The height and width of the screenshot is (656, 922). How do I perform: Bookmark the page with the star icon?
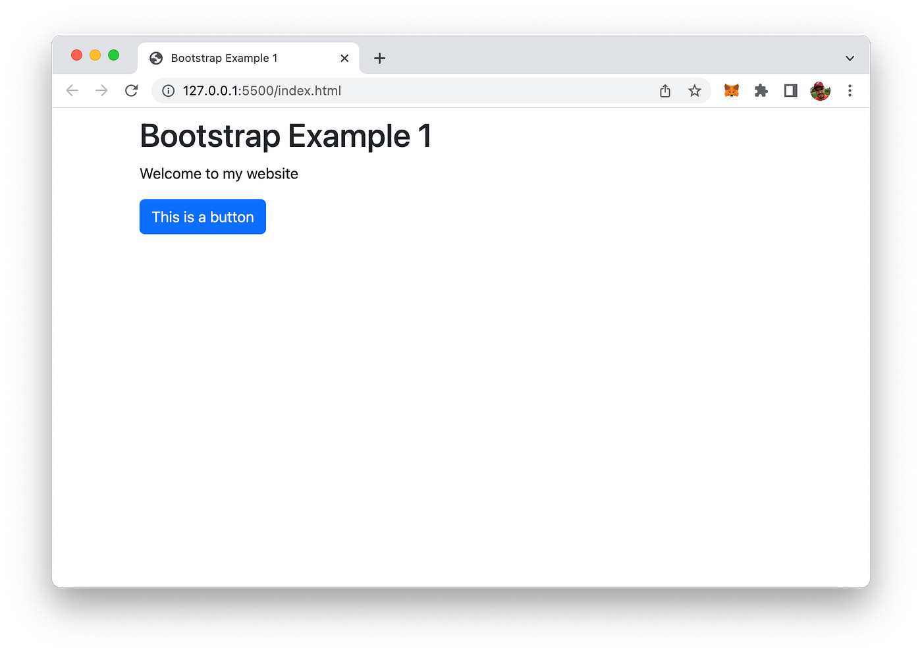click(x=695, y=90)
